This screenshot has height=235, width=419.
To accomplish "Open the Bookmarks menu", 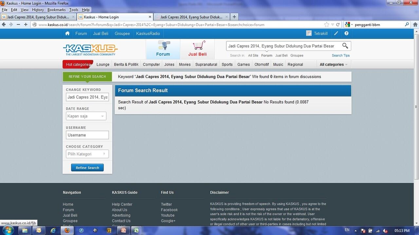I will point(57,10).
